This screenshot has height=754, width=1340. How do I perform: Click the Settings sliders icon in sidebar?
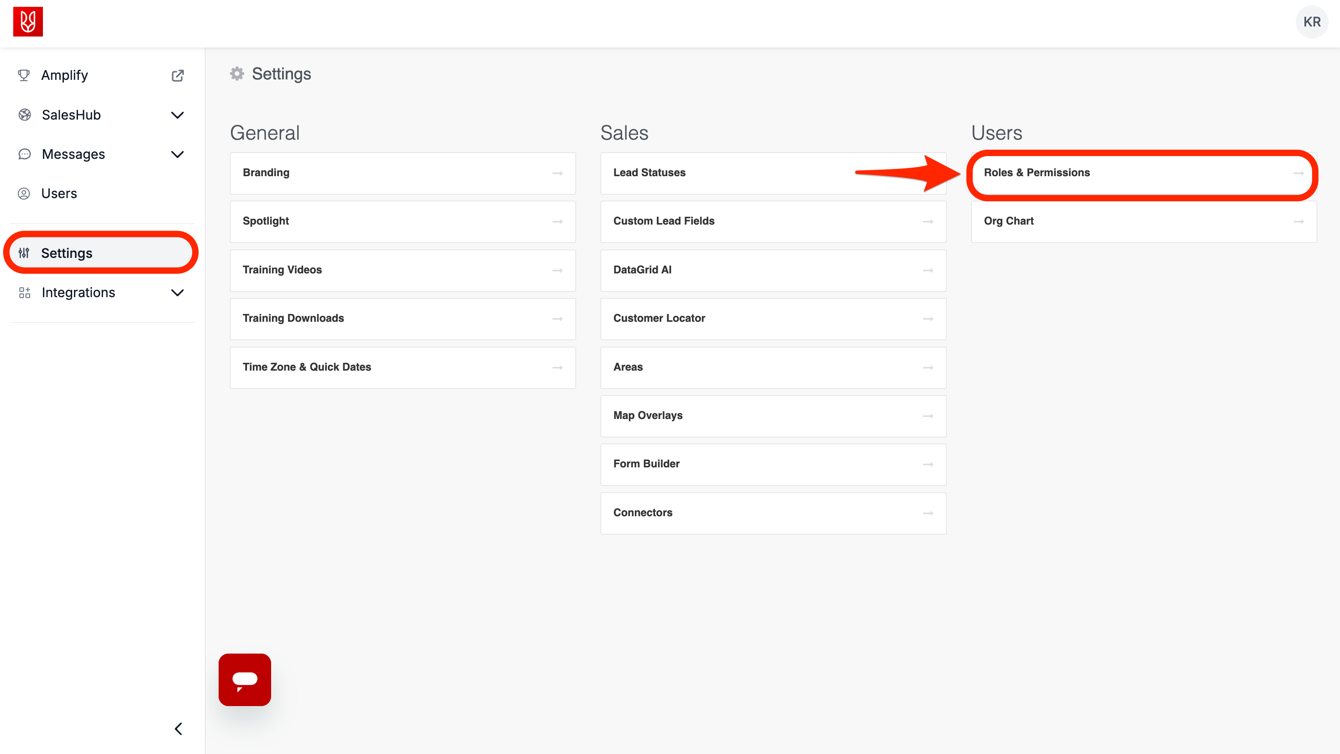coord(24,253)
